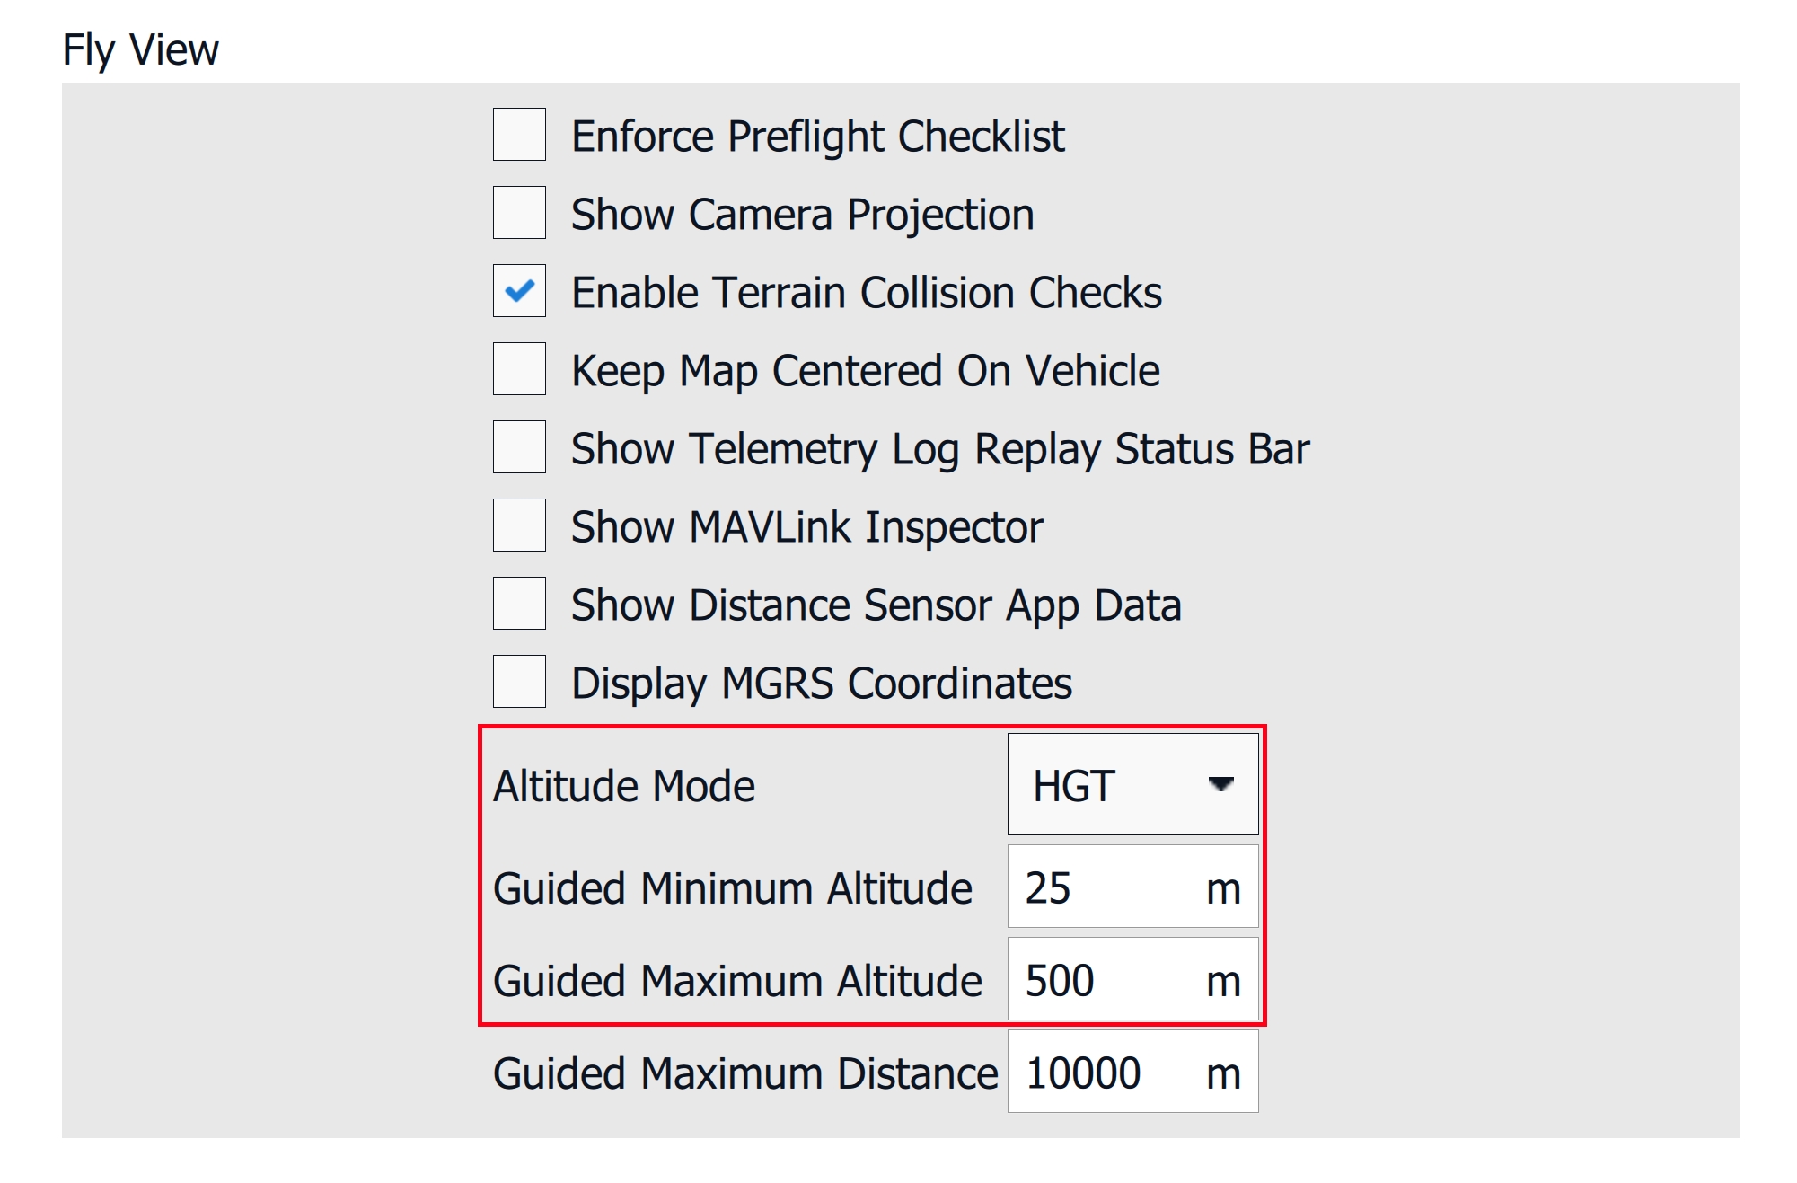1797x1183 pixels.
Task: Click the Enforce Preflight Checklist label
Action: click(817, 137)
